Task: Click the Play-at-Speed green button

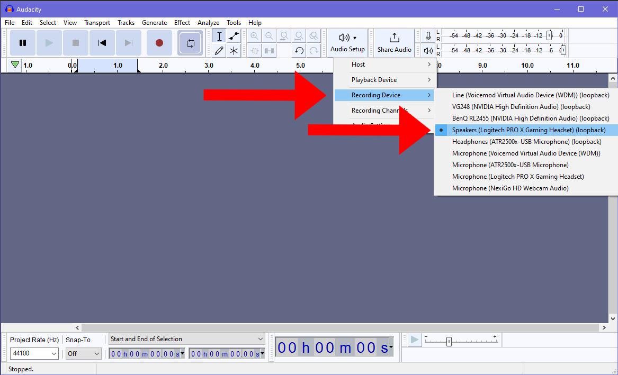Action: pyautogui.click(x=414, y=340)
